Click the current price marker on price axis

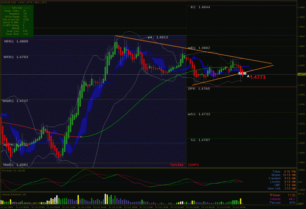(302, 75)
